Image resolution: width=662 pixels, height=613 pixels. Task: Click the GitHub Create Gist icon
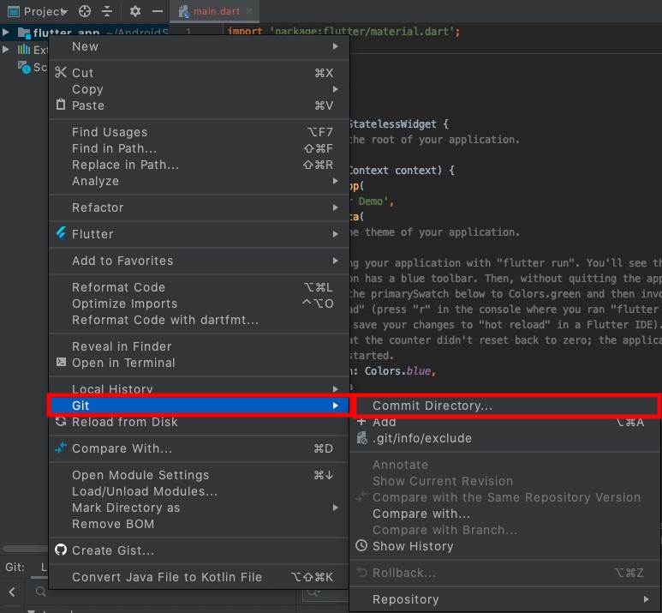click(x=61, y=550)
